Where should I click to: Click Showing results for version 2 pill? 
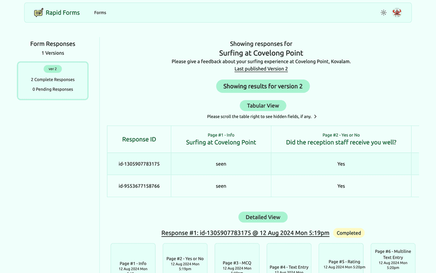[x=263, y=86]
